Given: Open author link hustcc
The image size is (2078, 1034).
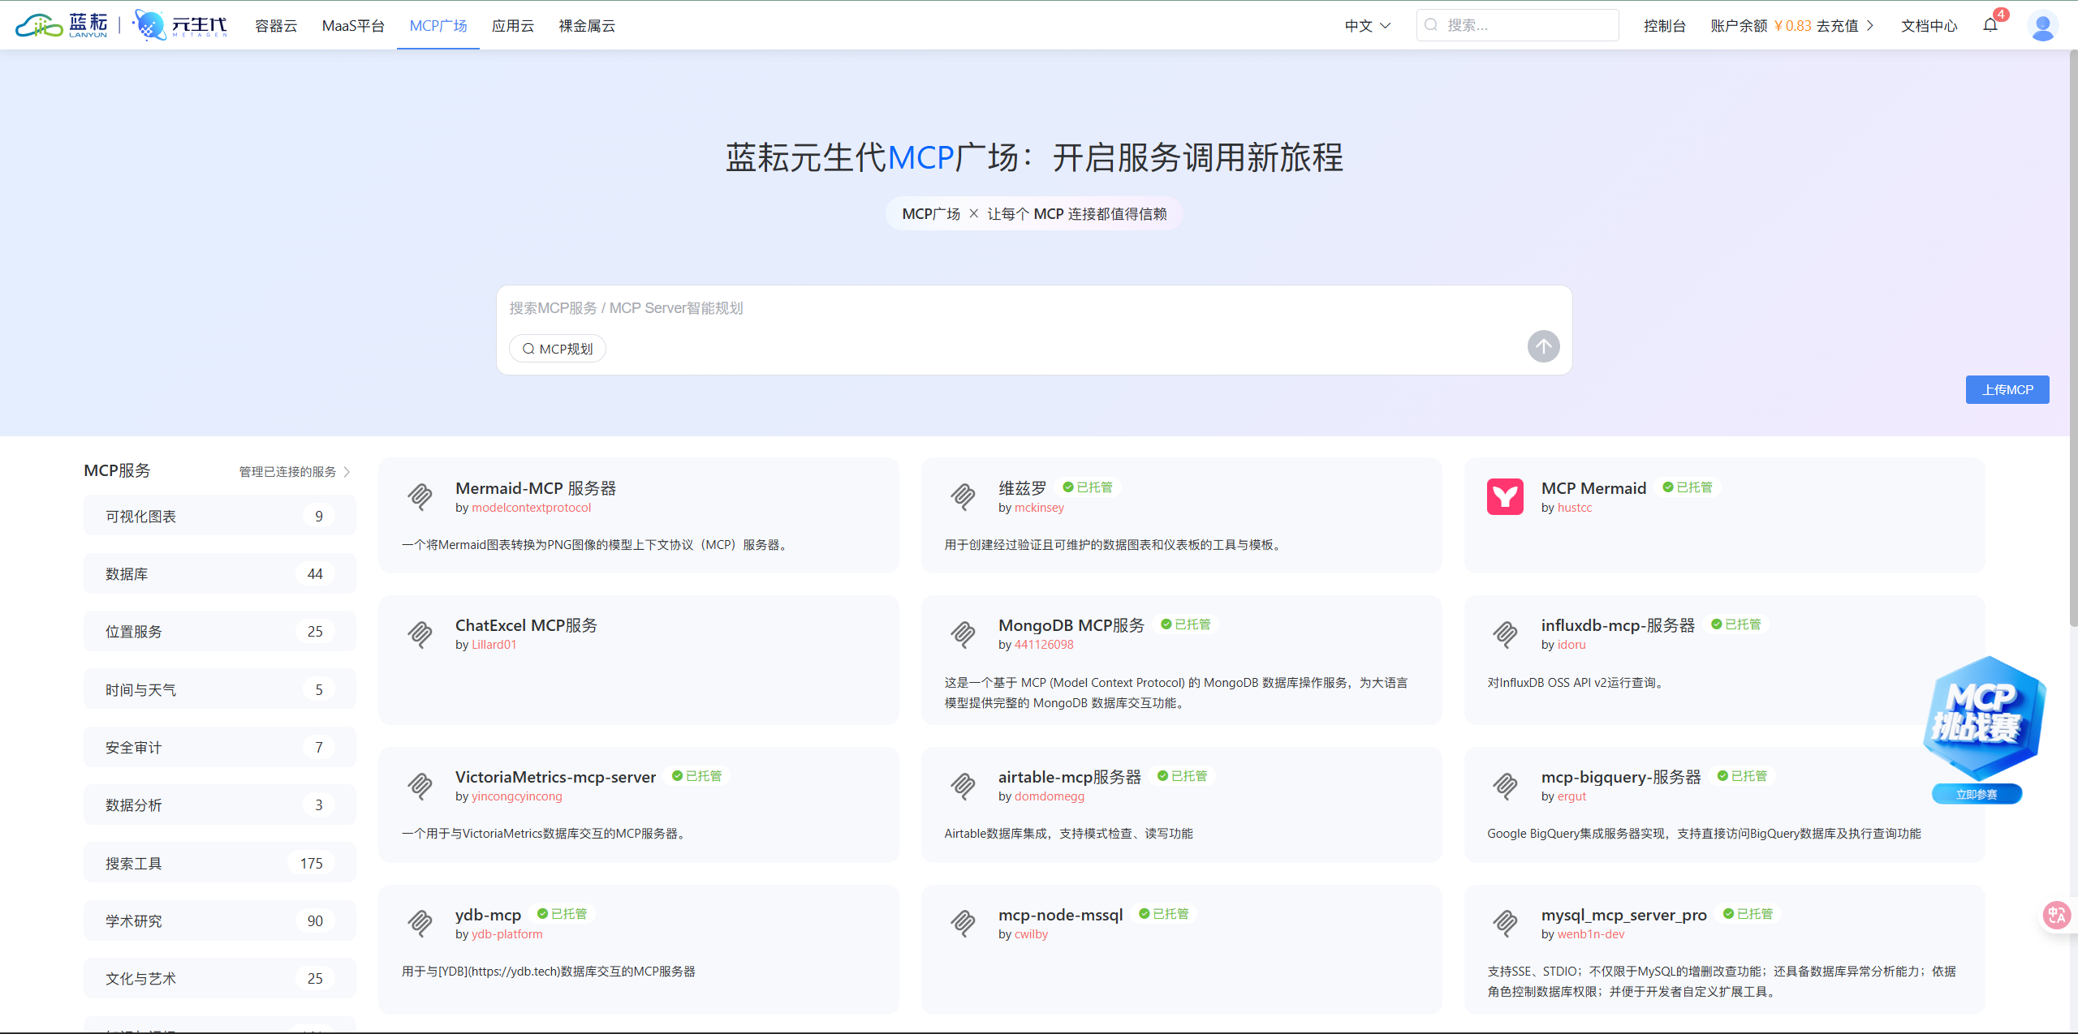Looking at the screenshot, I should (1575, 508).
